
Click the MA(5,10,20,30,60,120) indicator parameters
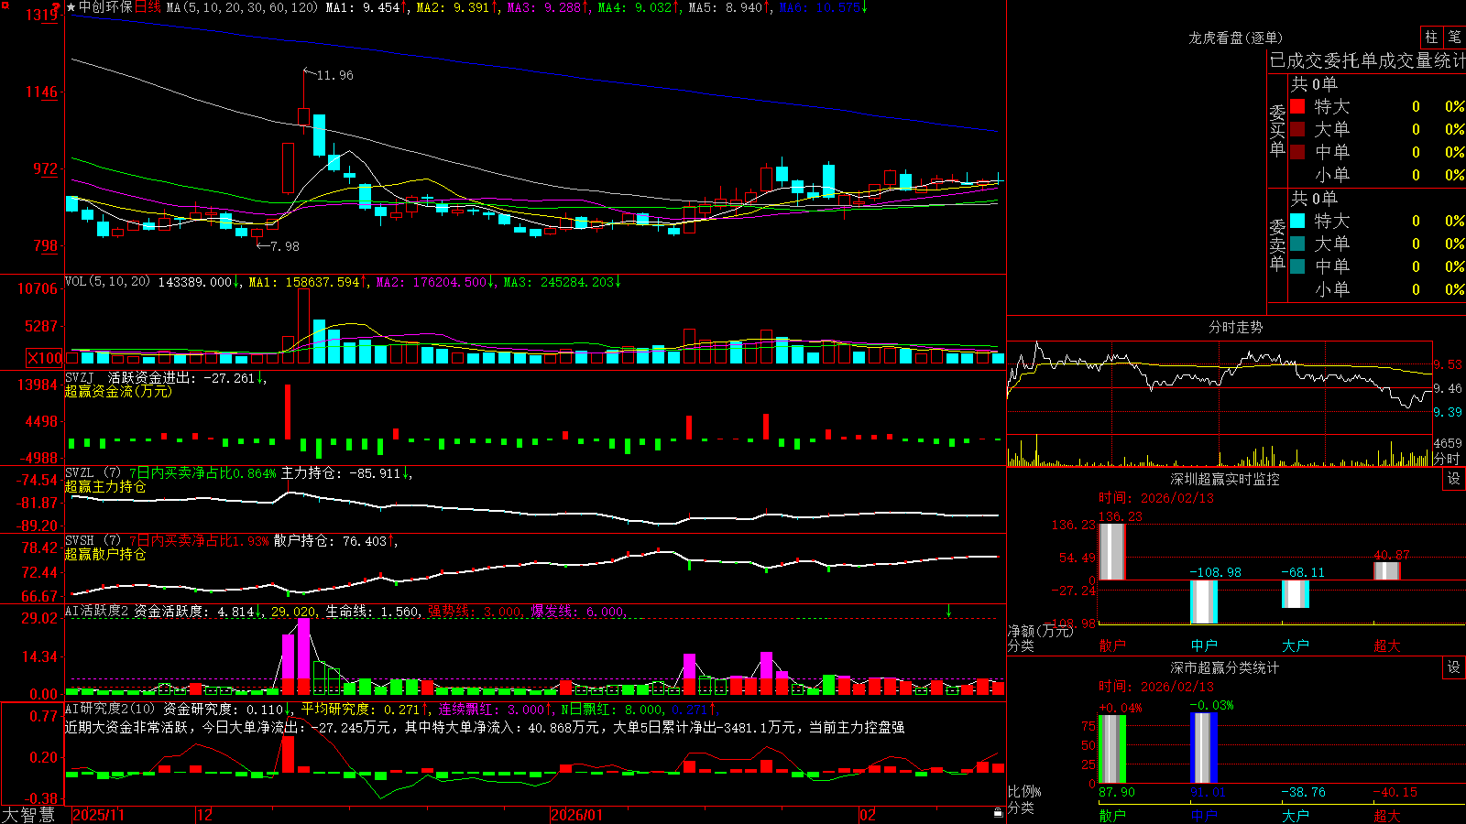(242, 7)
